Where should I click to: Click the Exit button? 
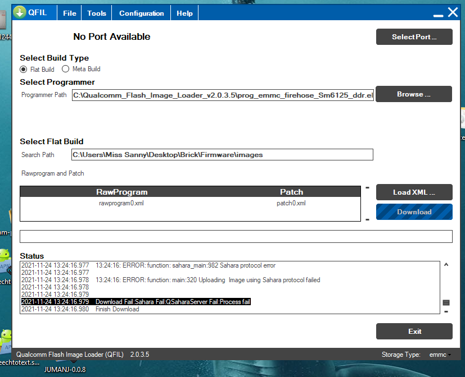tap(414, 332)
